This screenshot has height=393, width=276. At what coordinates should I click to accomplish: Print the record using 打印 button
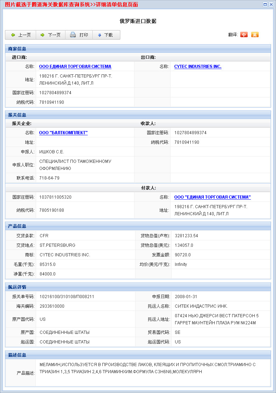click(79, 35)
